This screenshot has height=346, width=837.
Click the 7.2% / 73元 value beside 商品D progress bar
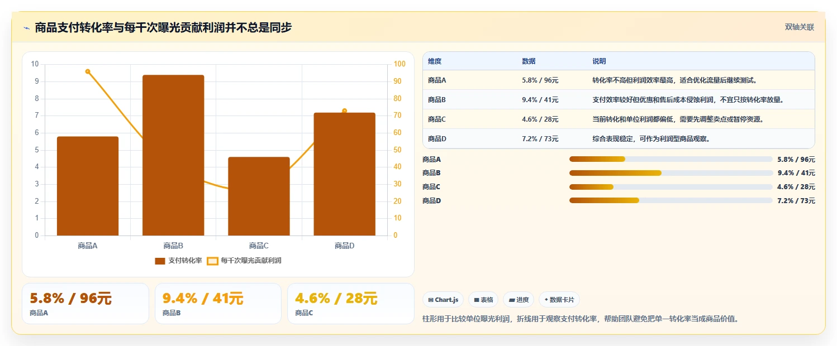pos(796,200)
